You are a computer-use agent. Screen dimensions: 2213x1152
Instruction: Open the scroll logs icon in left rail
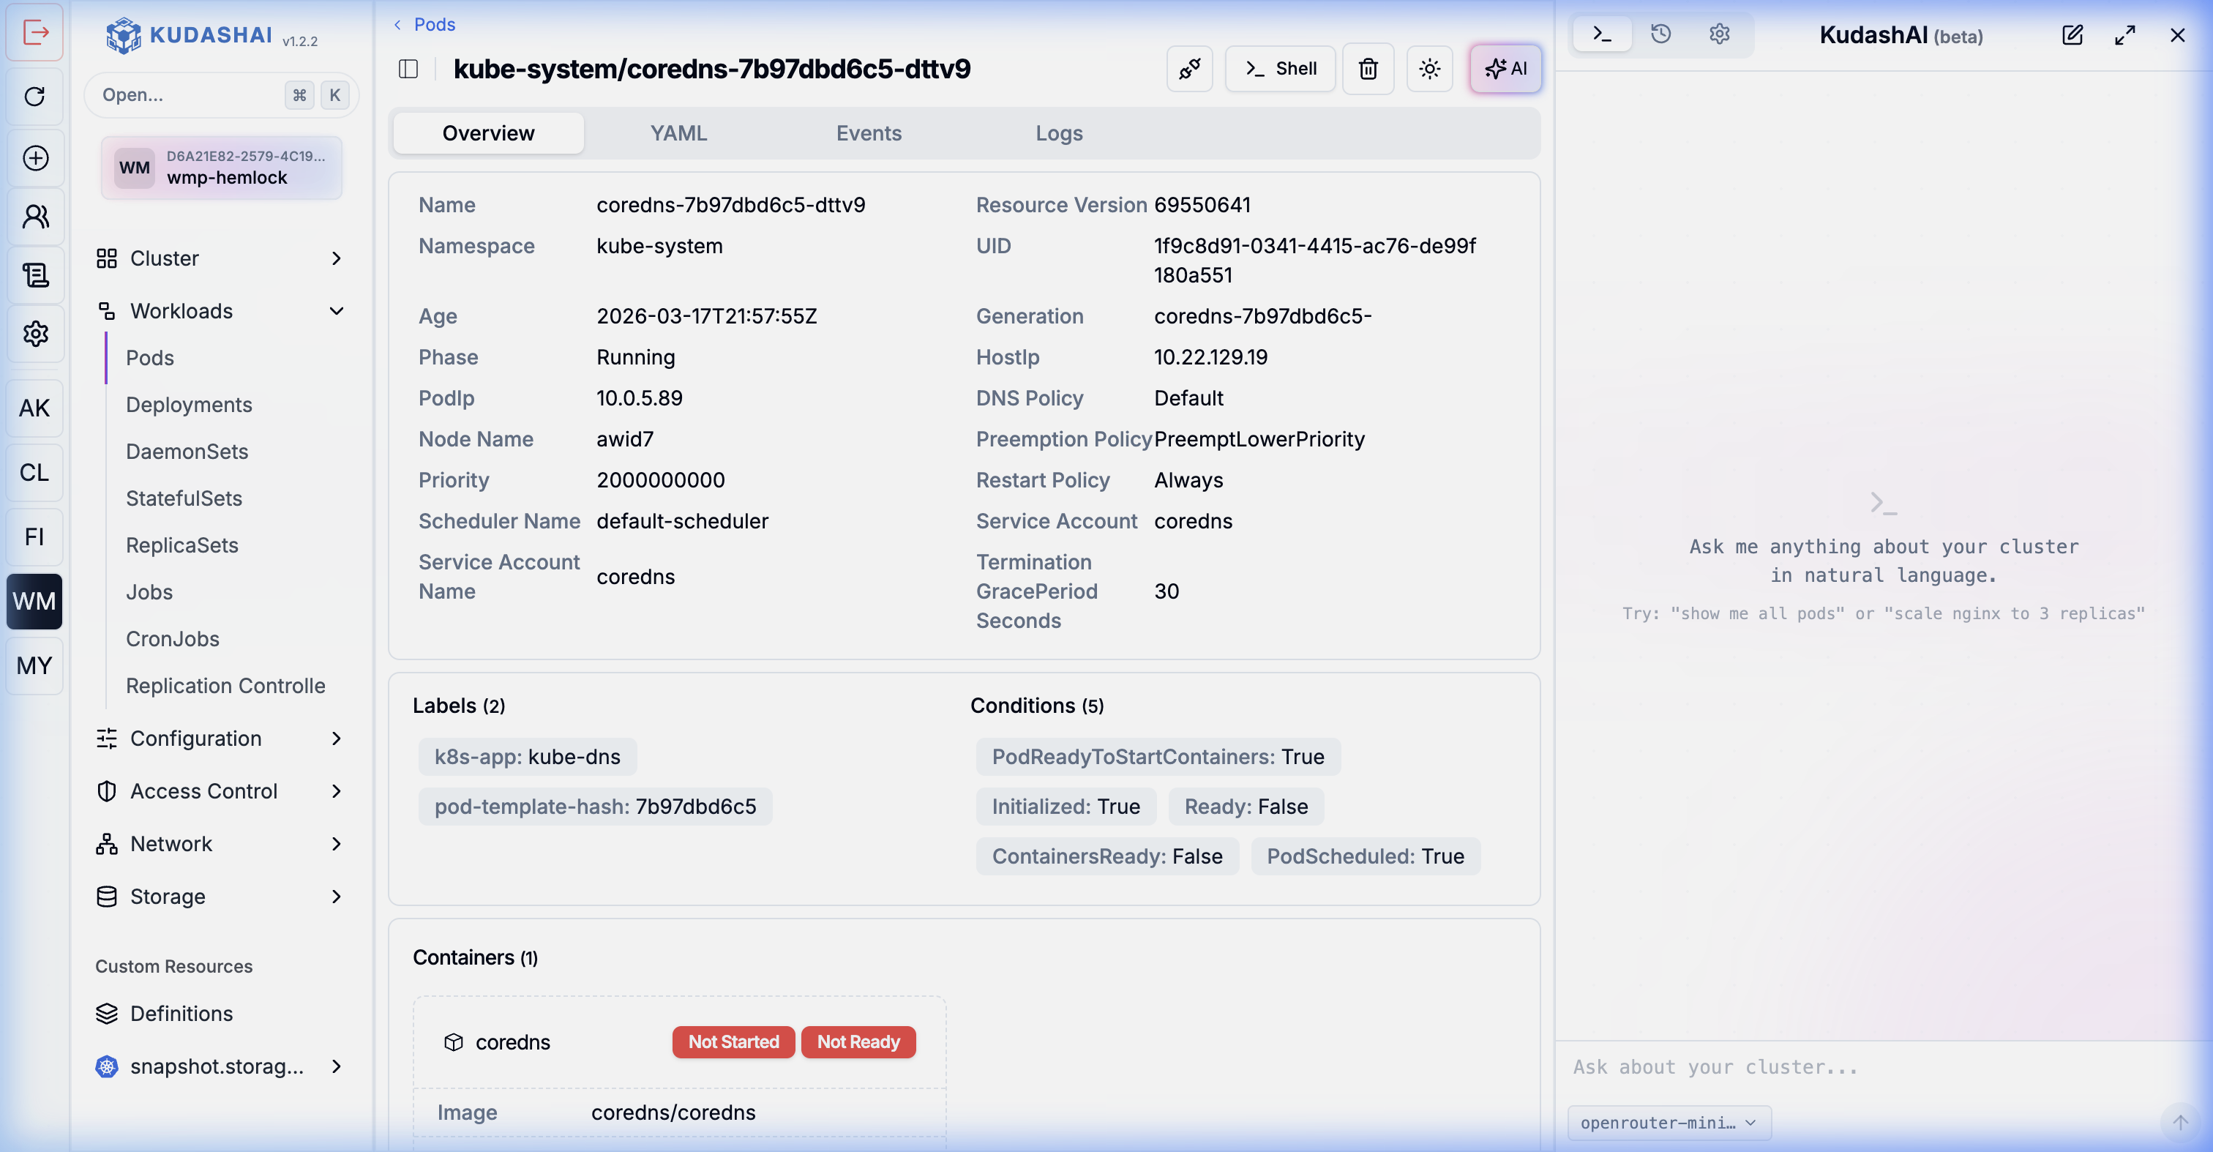tap(35, 275)
